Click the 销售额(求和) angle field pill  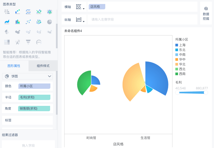(x=34, y=109)
